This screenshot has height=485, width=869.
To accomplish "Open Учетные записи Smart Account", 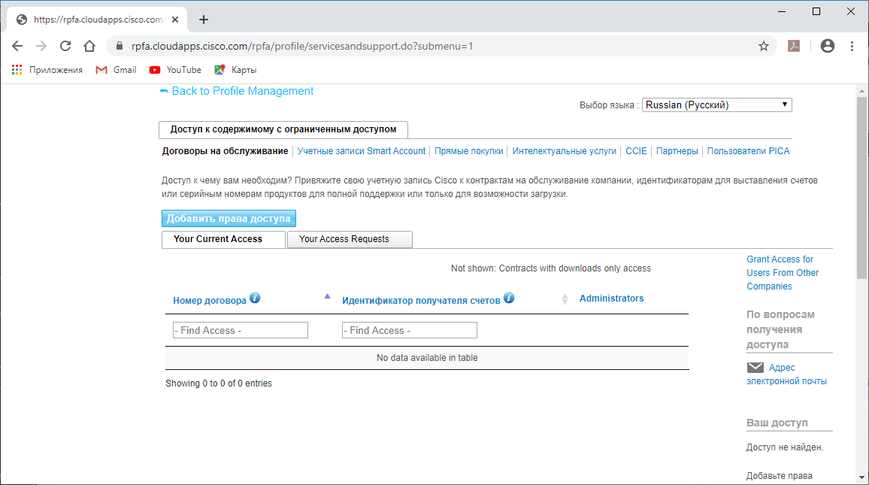I will [x=362, y=151].
